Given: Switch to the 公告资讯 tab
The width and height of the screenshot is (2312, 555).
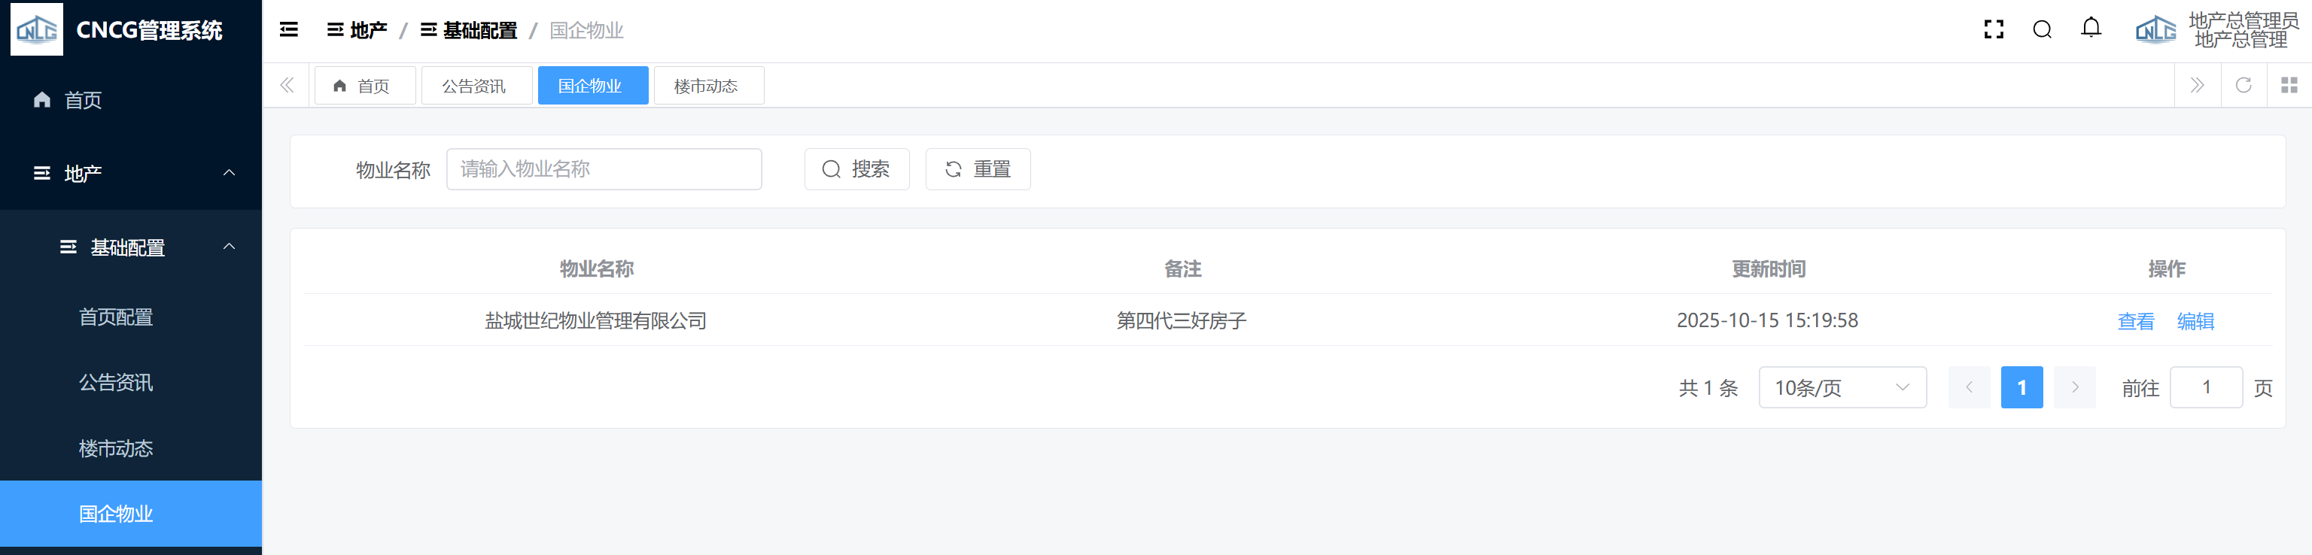Looking at the screenshot, I should [x=476, y=85].
